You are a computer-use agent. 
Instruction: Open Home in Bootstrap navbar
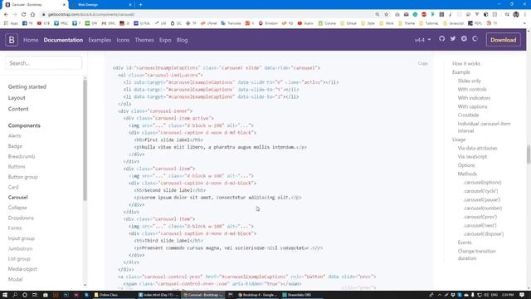(x=31, y=40)
